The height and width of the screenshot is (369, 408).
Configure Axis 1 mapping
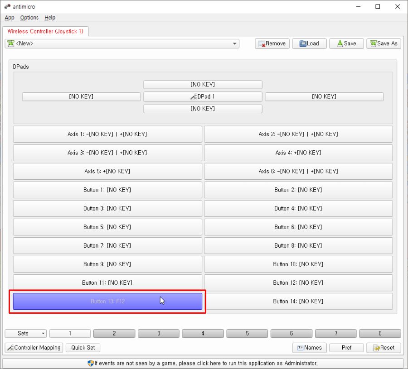107,134
